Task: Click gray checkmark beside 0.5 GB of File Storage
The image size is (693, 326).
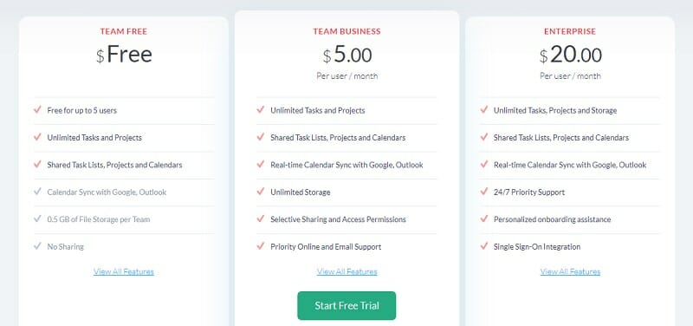Action: point(37,218)
